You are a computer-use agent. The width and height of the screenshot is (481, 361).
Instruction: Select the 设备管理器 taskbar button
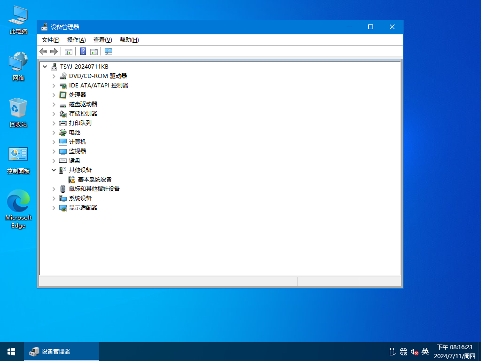pyautogui.click(x=61, y=351)
